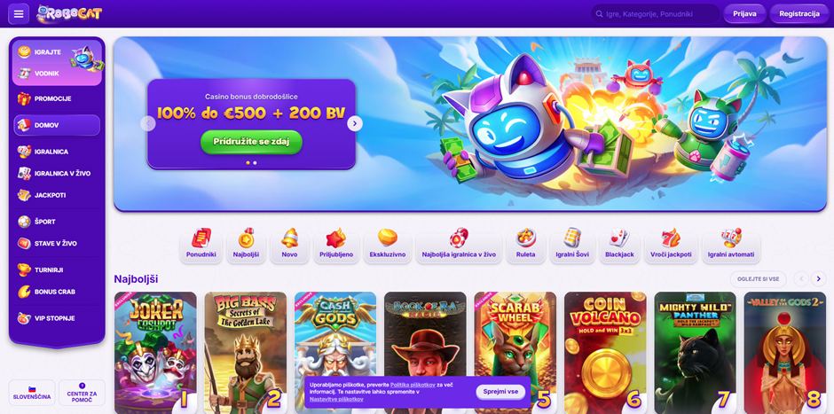Accept cookies with Sprejmi vse
Screen dimensions: 834x414
(500, 392)
